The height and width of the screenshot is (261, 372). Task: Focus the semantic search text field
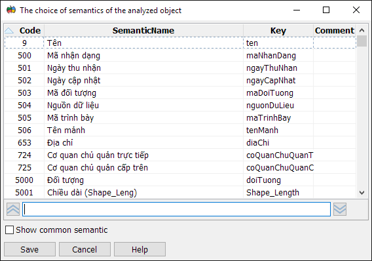click(177, 209)
